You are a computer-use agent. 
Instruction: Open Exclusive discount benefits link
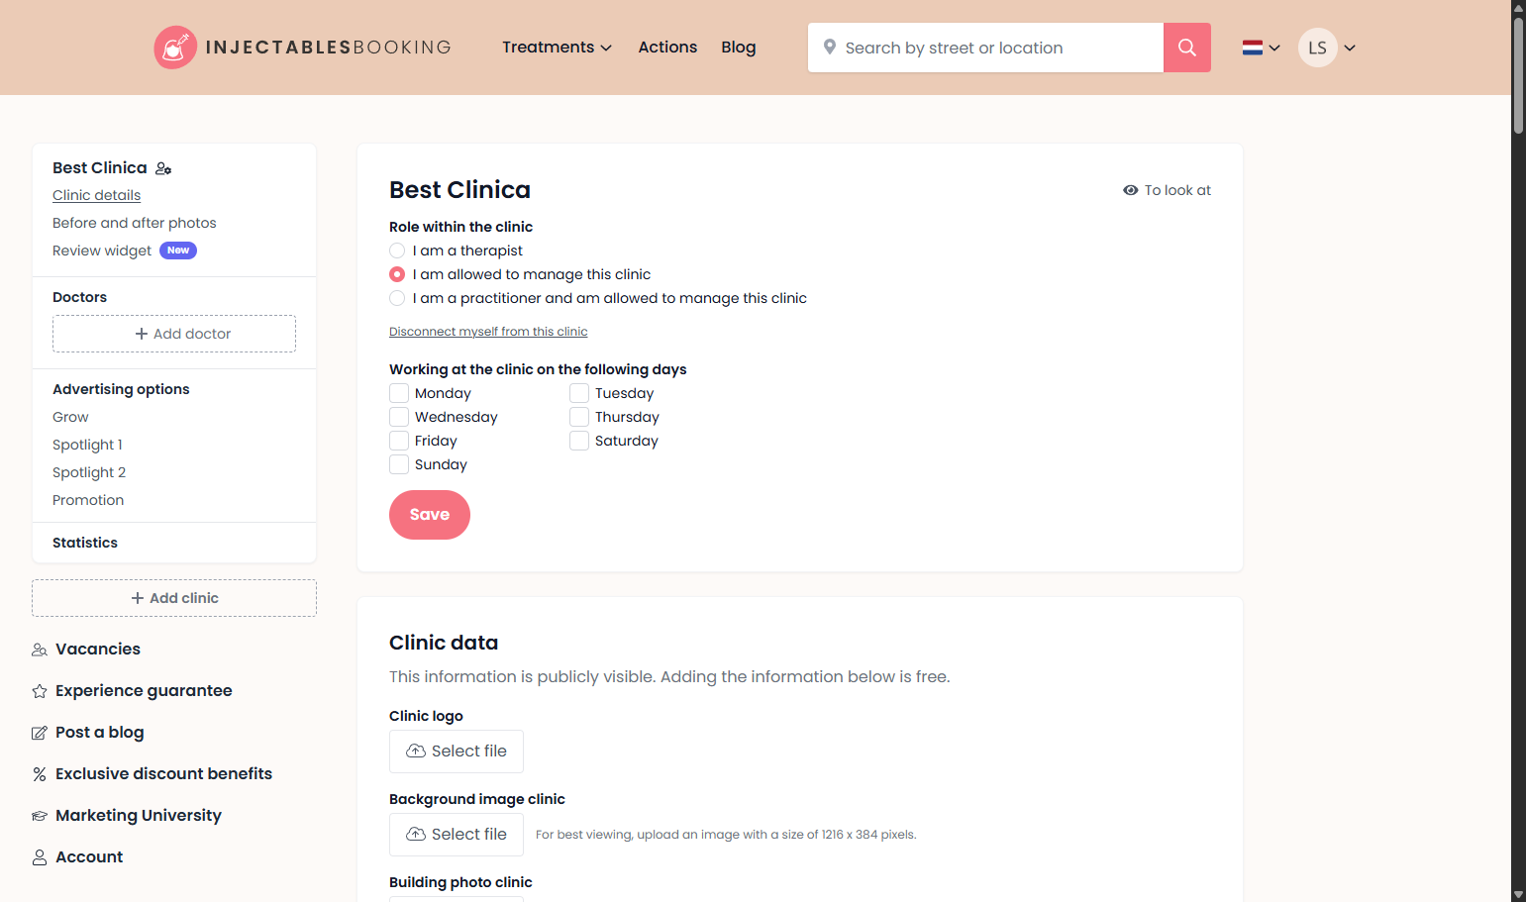click(163, 774)
